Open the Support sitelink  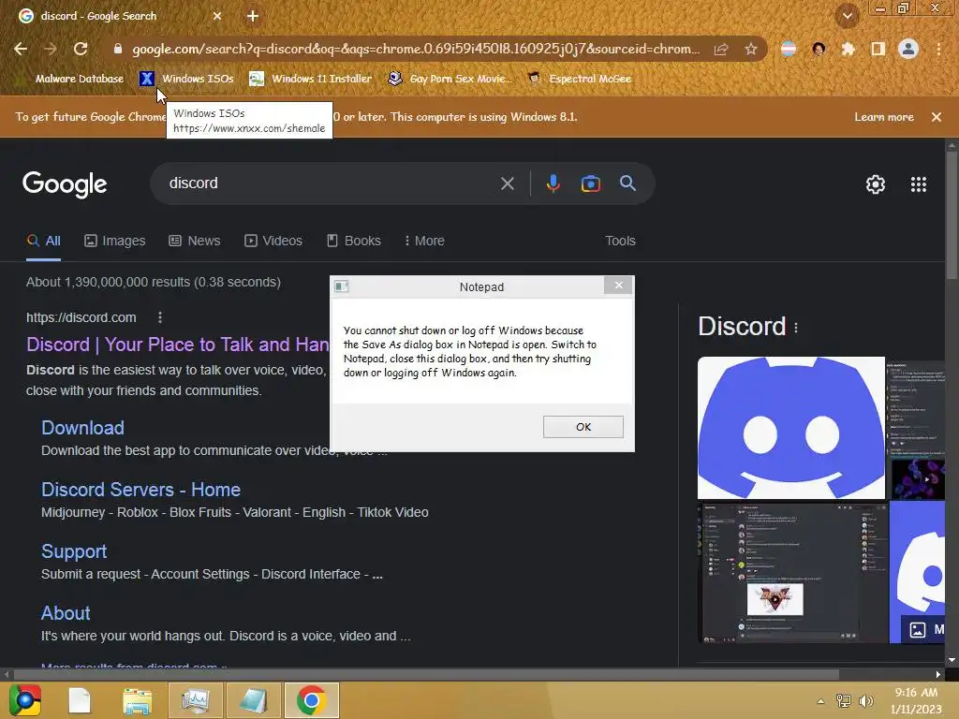point(74,551)
